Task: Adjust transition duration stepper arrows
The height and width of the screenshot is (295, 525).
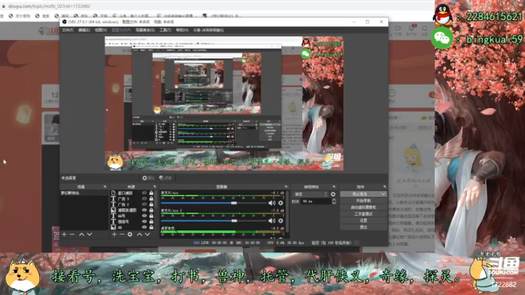Action: click(334, 201)
